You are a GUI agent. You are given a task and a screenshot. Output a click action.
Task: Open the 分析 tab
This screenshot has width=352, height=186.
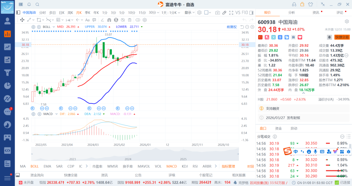(292, 13)
